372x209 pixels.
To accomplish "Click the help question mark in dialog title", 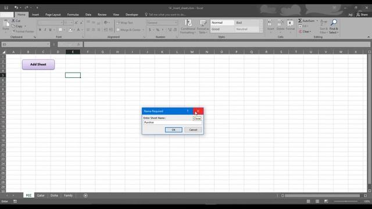I will click(x=188, y=111).
